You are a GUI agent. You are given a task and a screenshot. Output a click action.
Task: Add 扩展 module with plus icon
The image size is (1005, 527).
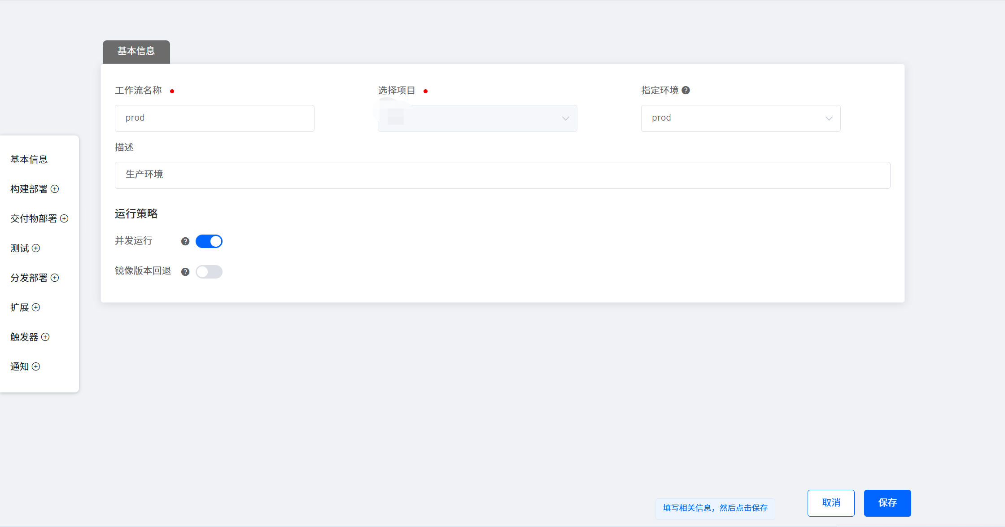(36, 307)
